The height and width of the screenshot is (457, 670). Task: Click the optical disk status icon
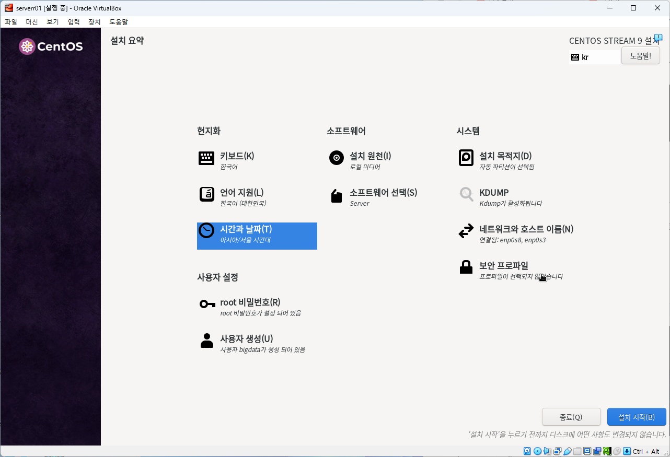pyautogui.click(x=537, y=451)
